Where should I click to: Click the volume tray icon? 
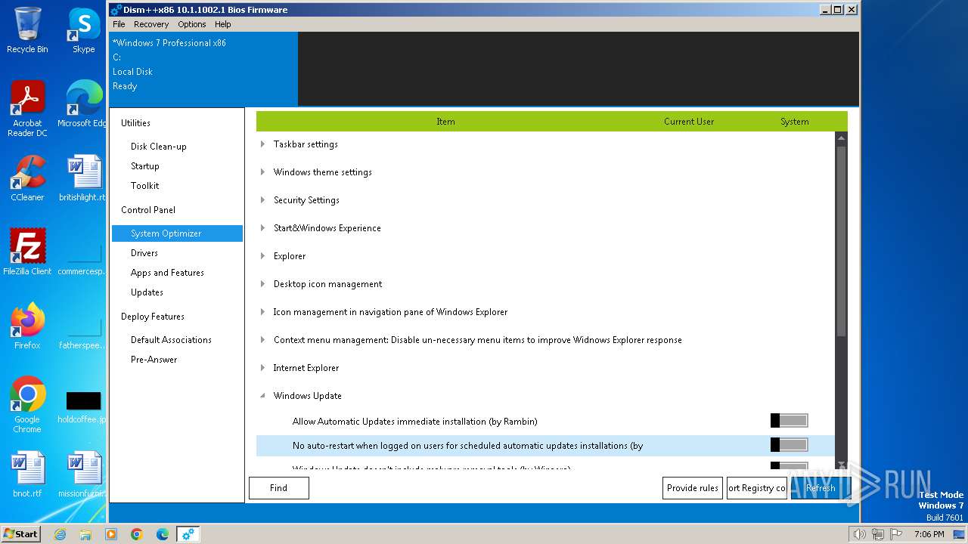[859, 534]
